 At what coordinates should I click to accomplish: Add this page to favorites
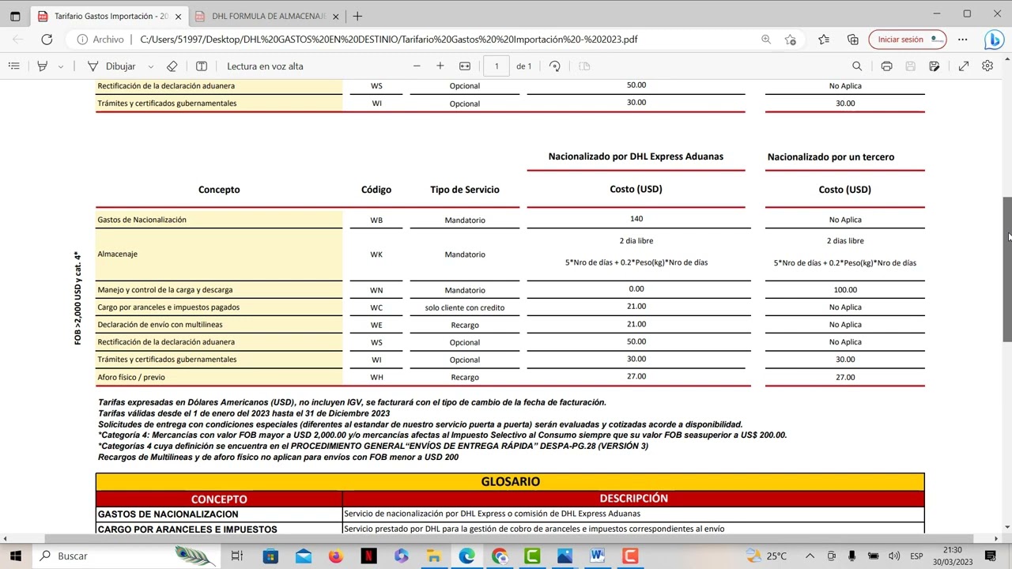pos(790,40)
